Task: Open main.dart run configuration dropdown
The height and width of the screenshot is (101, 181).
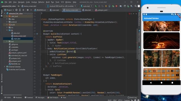Action: 87,6
